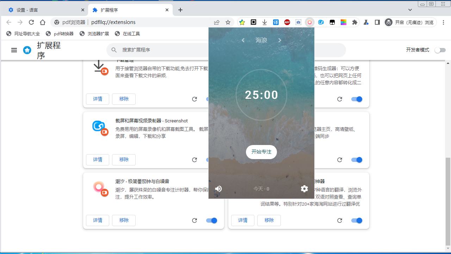Open the 潮汐 Tide extension icon in toolbar
The image size is (451, 254).
(310, 22)
